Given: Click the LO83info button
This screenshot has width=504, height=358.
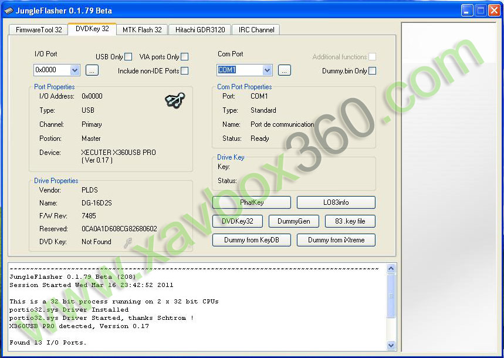Looking at the screenshot, I should (336, 202).
